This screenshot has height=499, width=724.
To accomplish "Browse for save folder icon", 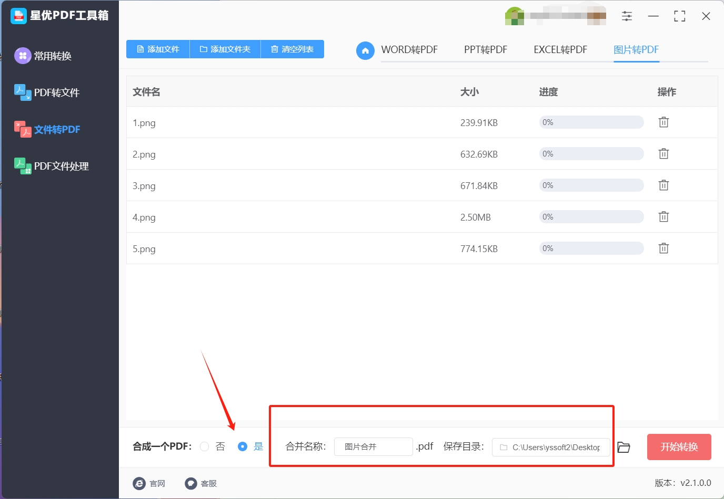I will pos(624,447).
